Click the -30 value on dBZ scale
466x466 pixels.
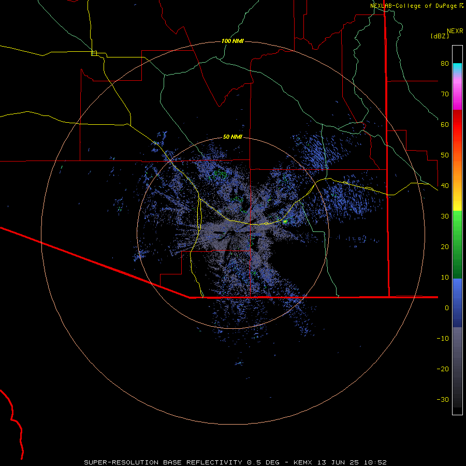tap(443, 400)
